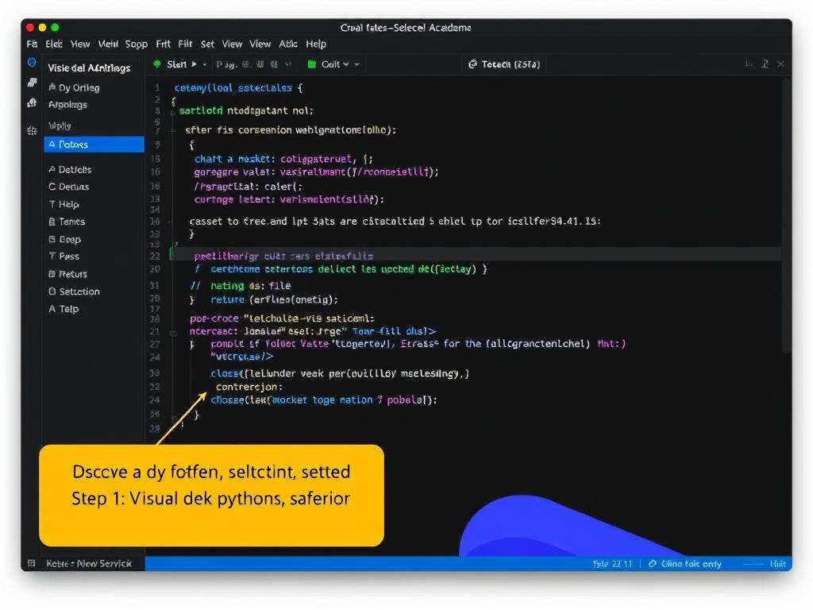Select the Arpolngs sidebar item

coord(67,105)
